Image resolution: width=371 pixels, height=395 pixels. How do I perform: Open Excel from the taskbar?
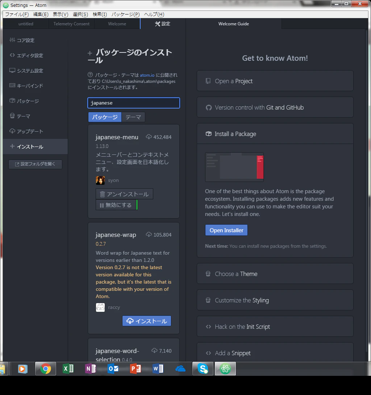pyautogui.click(x=68, y=369)
